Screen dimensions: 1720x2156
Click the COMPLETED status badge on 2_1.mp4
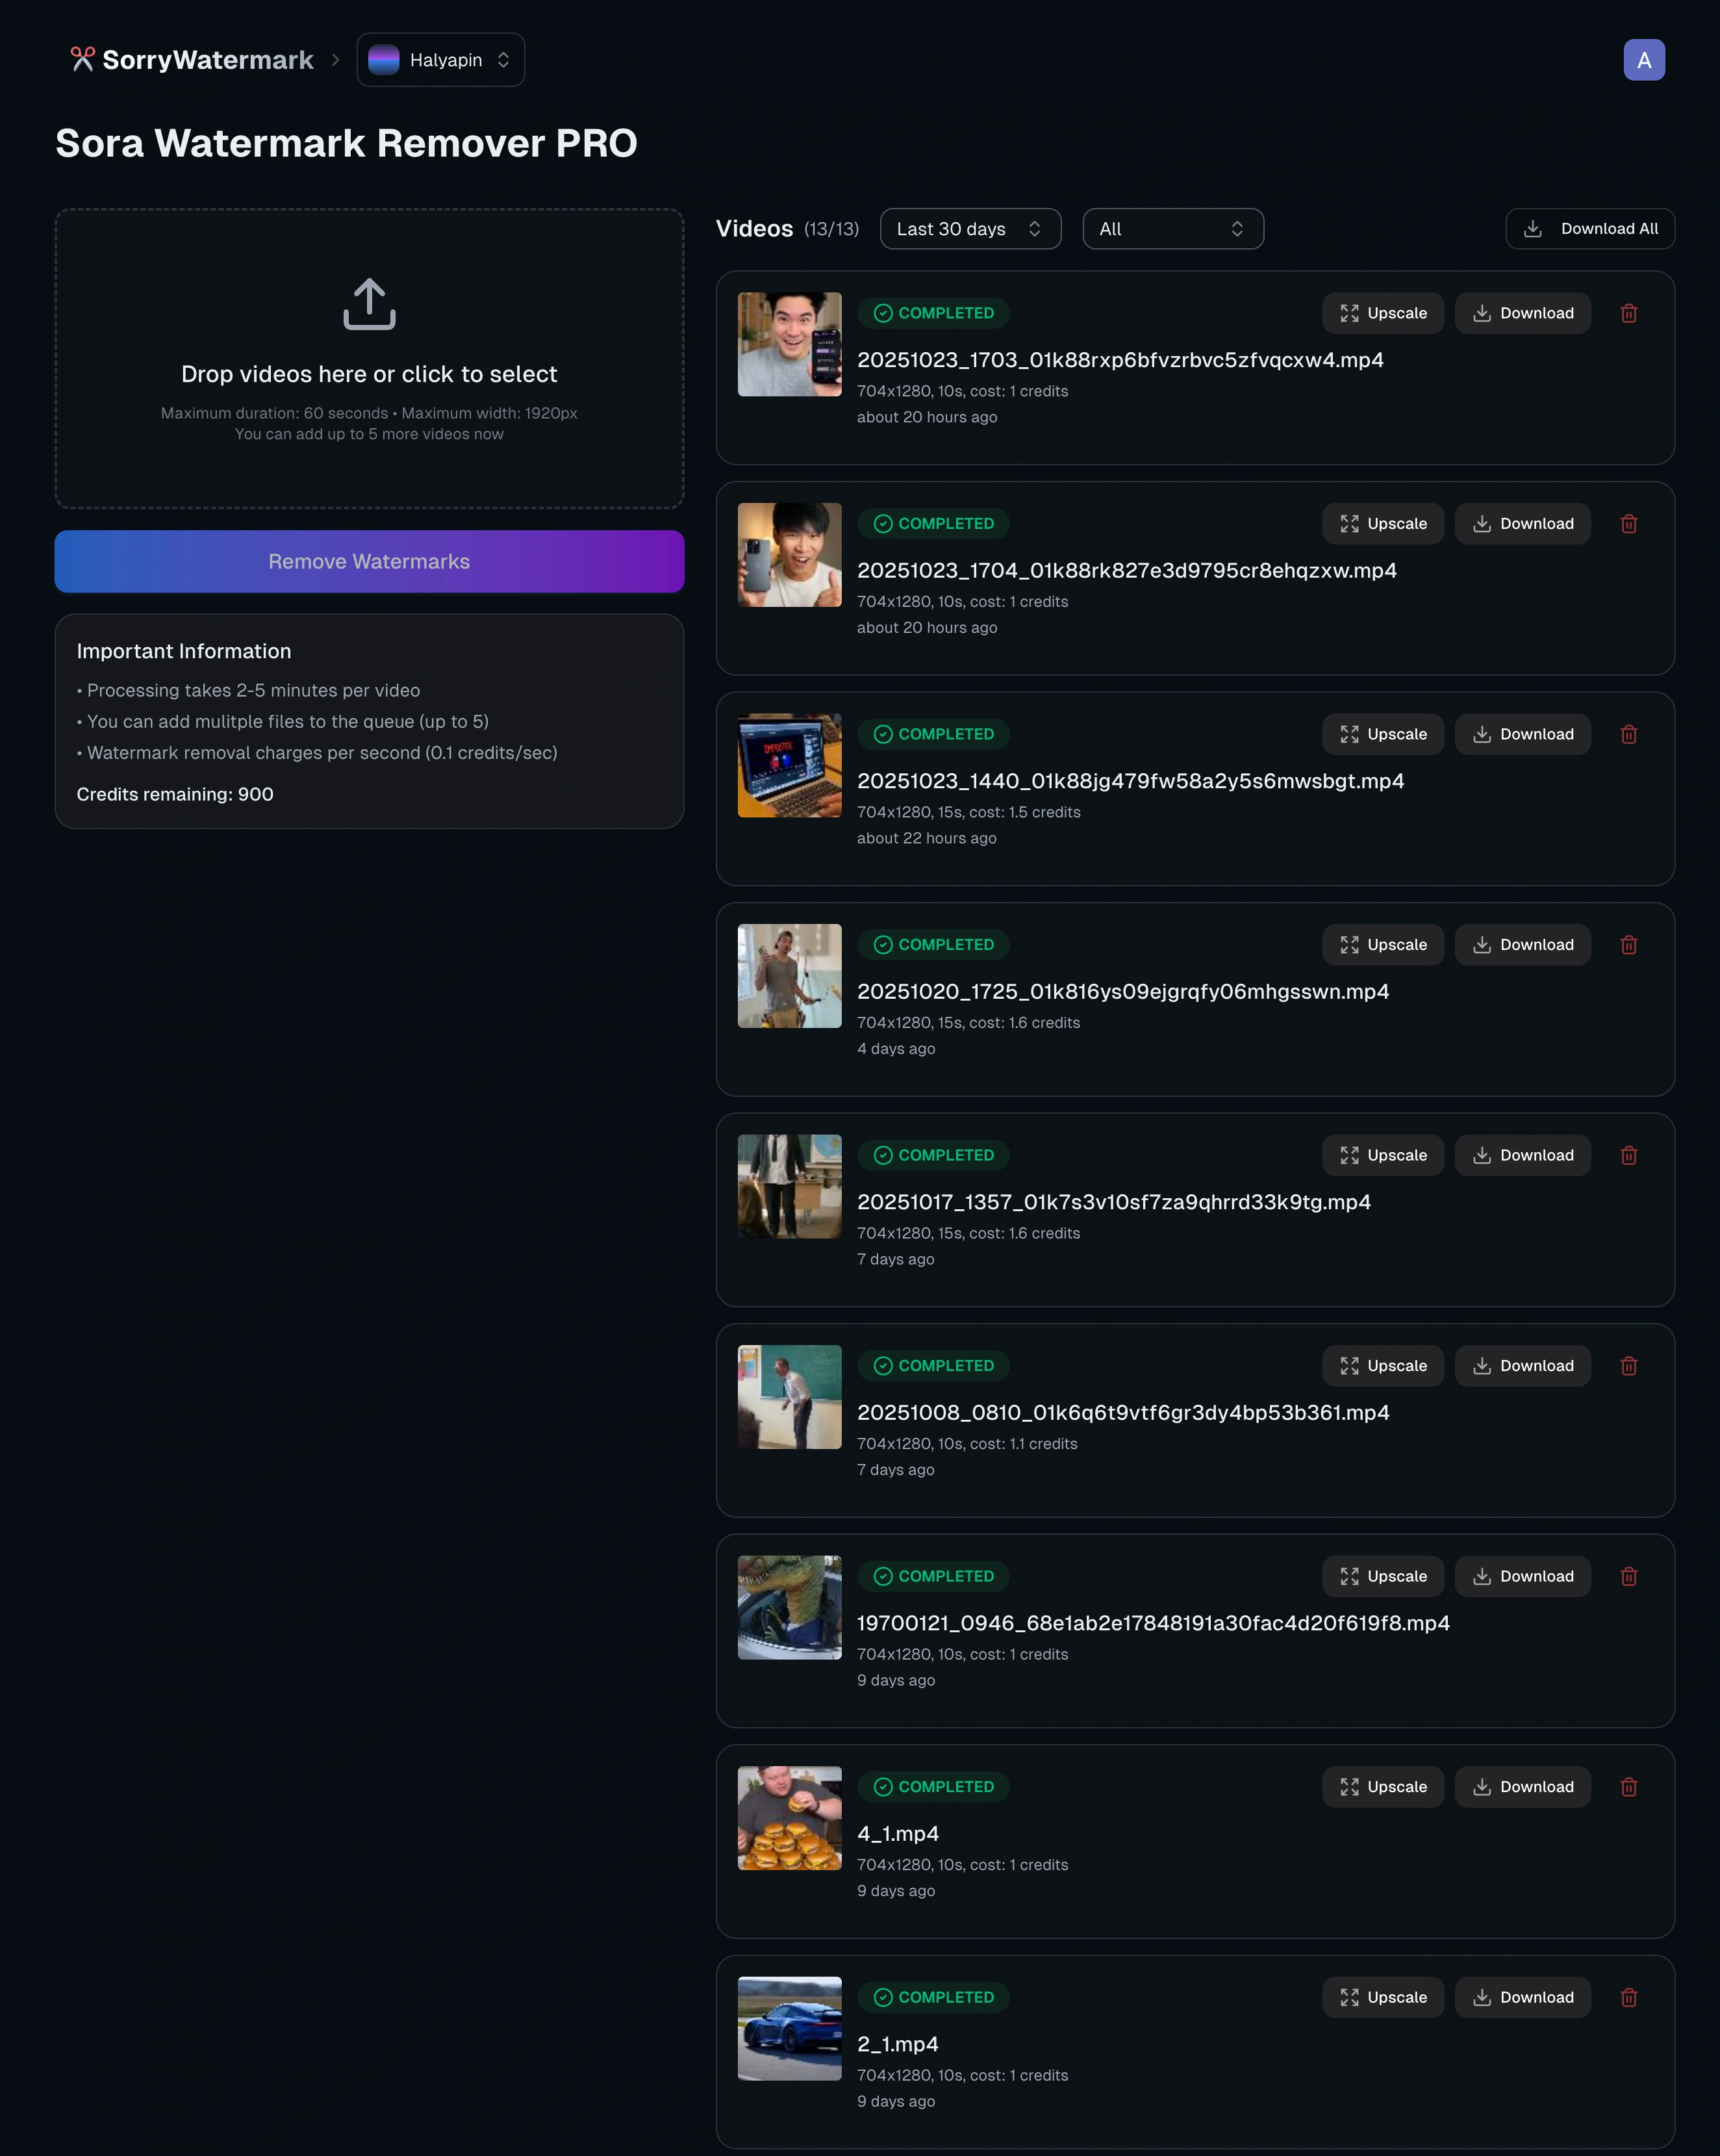tap(933, 1997)
